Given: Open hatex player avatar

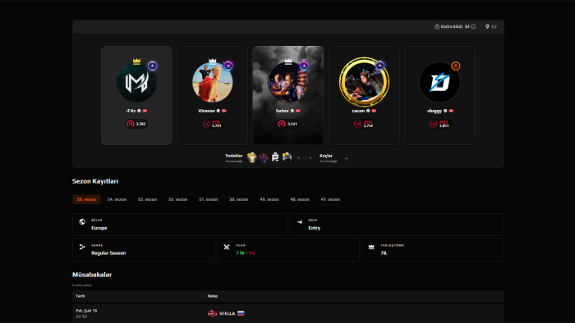Looking at the screenshot, I should (287, 82).
